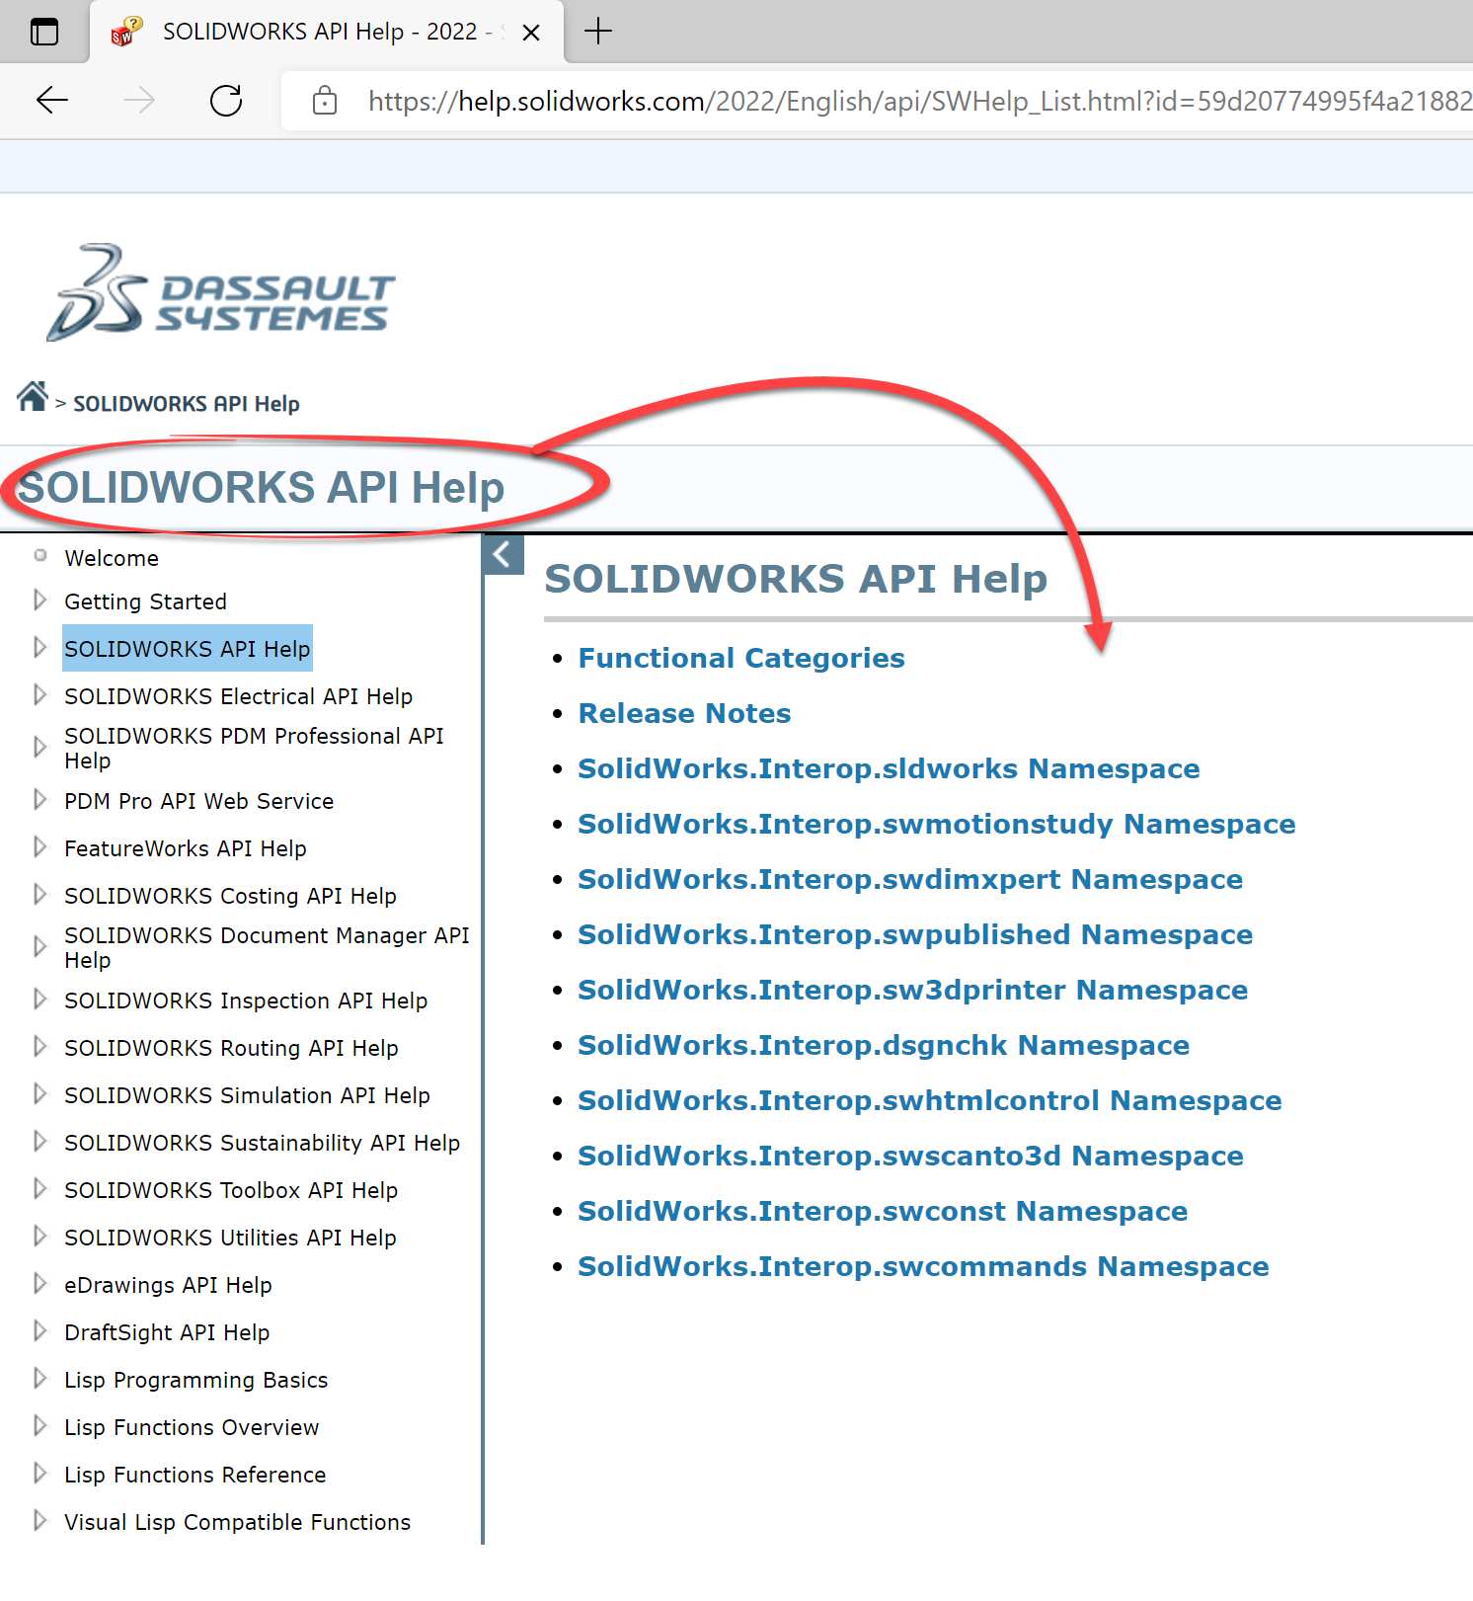Expand the DraftSight API Help arrow
Image resolution: width=1473 pixels, height=1601 pixels.
(x=39, y=1330)
